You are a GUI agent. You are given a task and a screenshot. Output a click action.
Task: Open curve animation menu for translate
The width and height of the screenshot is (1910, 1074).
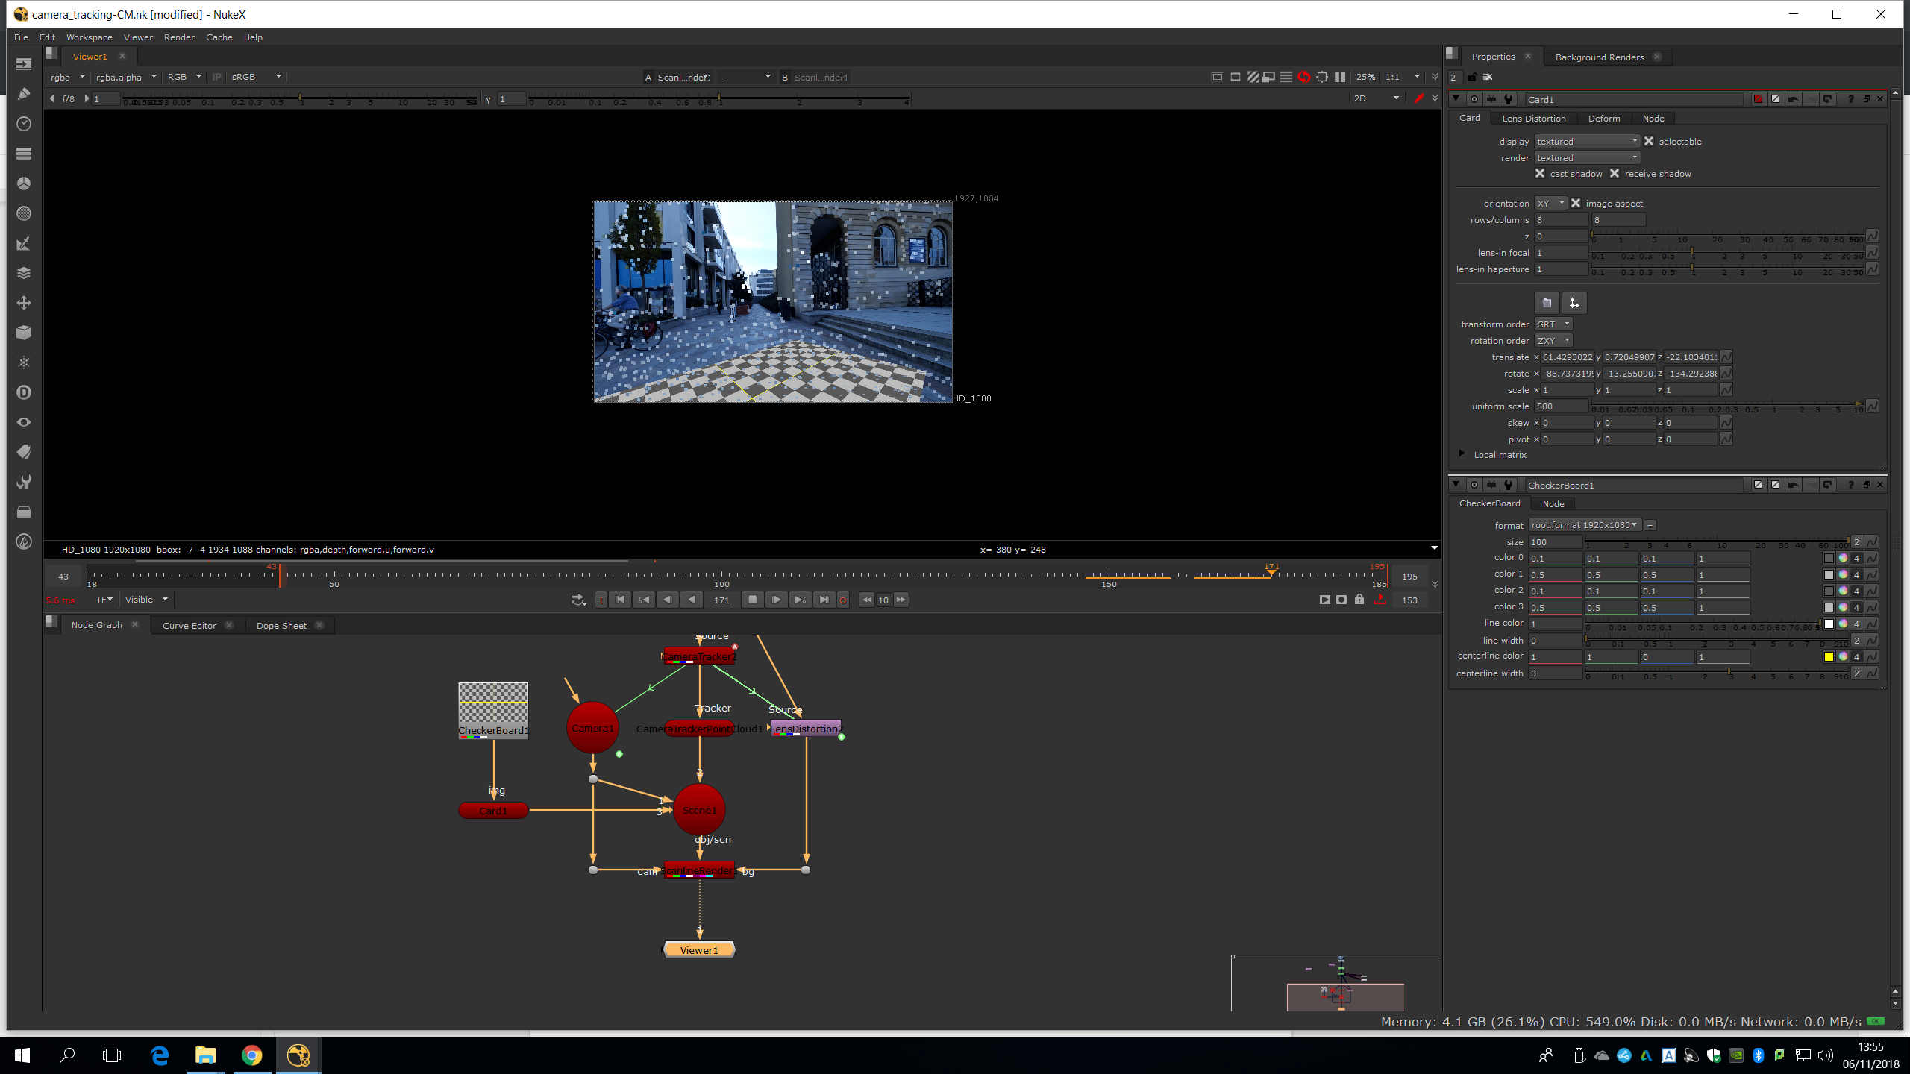click(1726, 357)
